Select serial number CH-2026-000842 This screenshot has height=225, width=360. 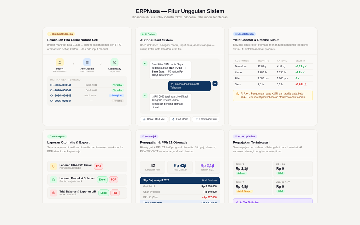(x=61, y=90)
